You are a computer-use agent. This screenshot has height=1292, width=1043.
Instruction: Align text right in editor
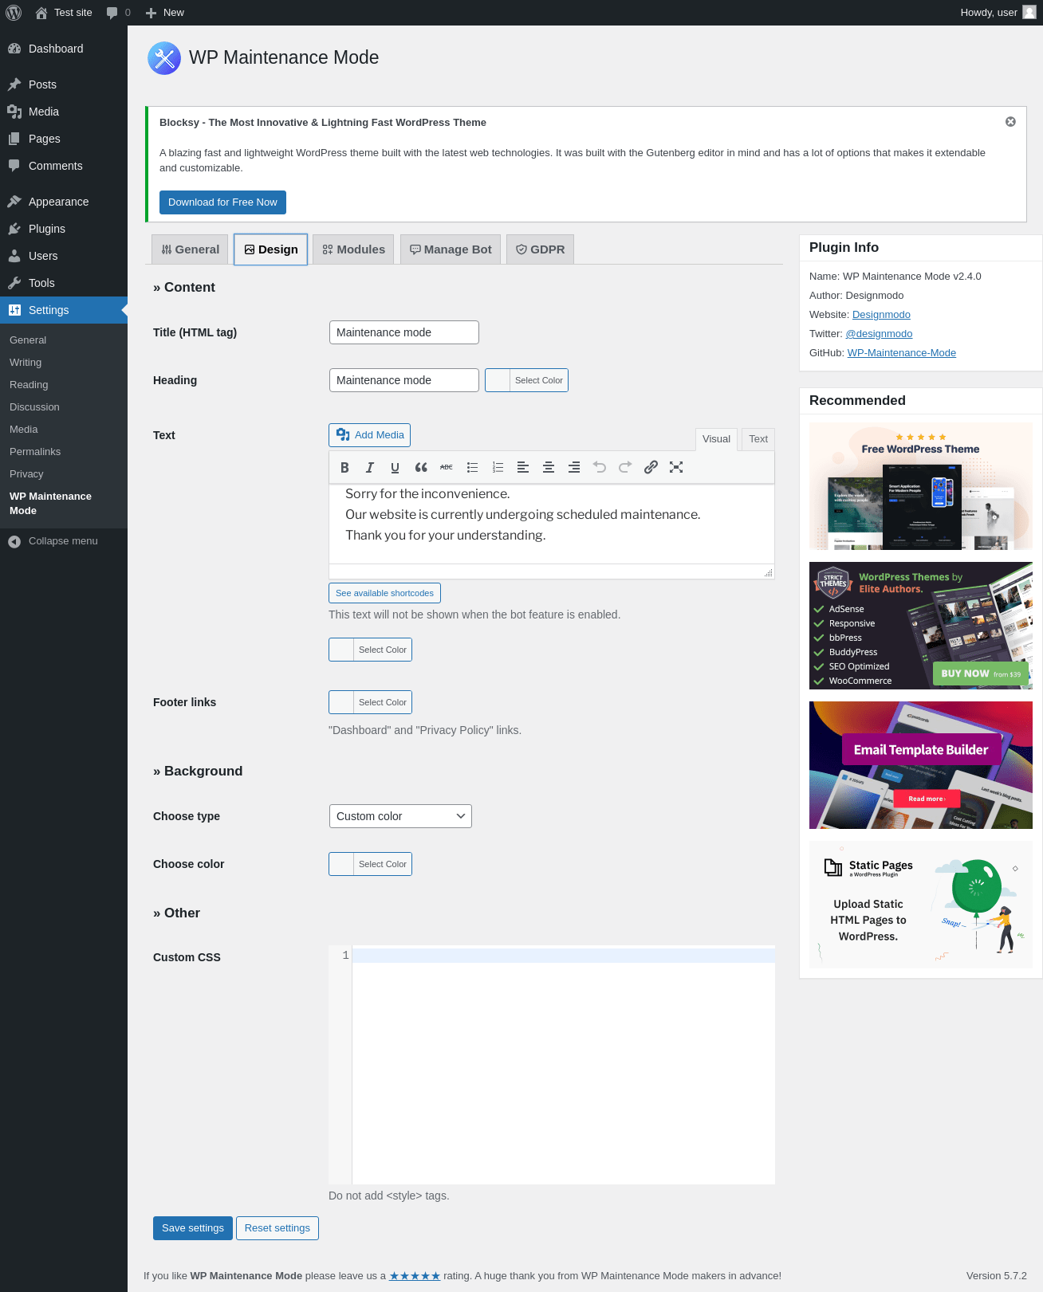[574, 468]
